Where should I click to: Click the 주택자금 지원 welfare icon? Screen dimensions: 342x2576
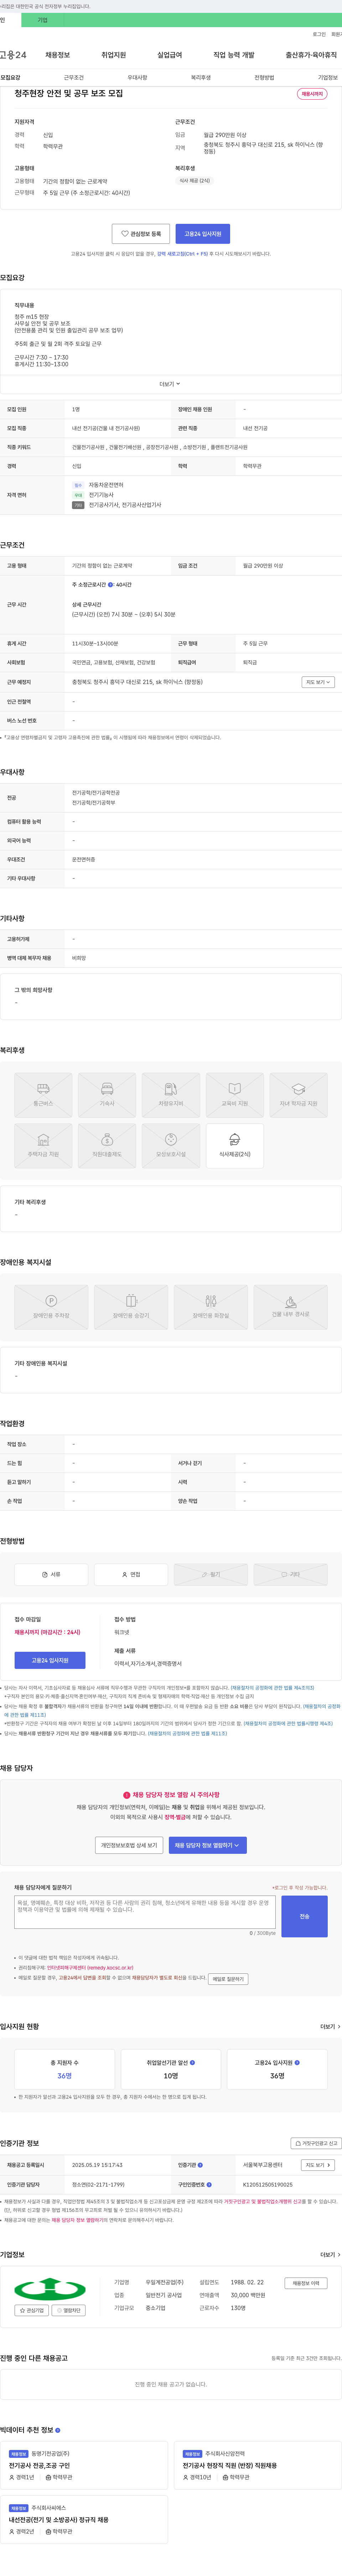pos(43,1146)
